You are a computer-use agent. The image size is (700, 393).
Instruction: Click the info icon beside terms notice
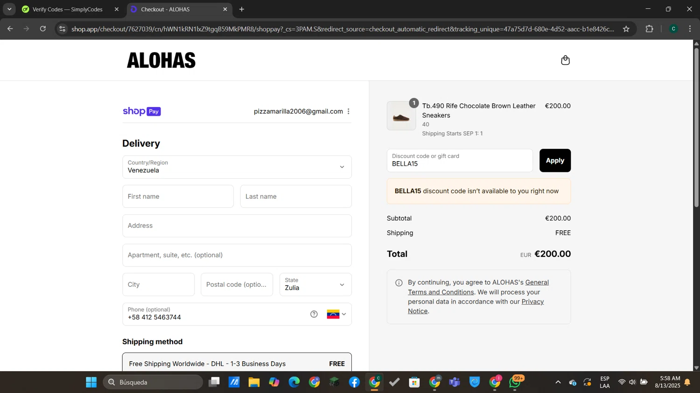pos(399,283)
